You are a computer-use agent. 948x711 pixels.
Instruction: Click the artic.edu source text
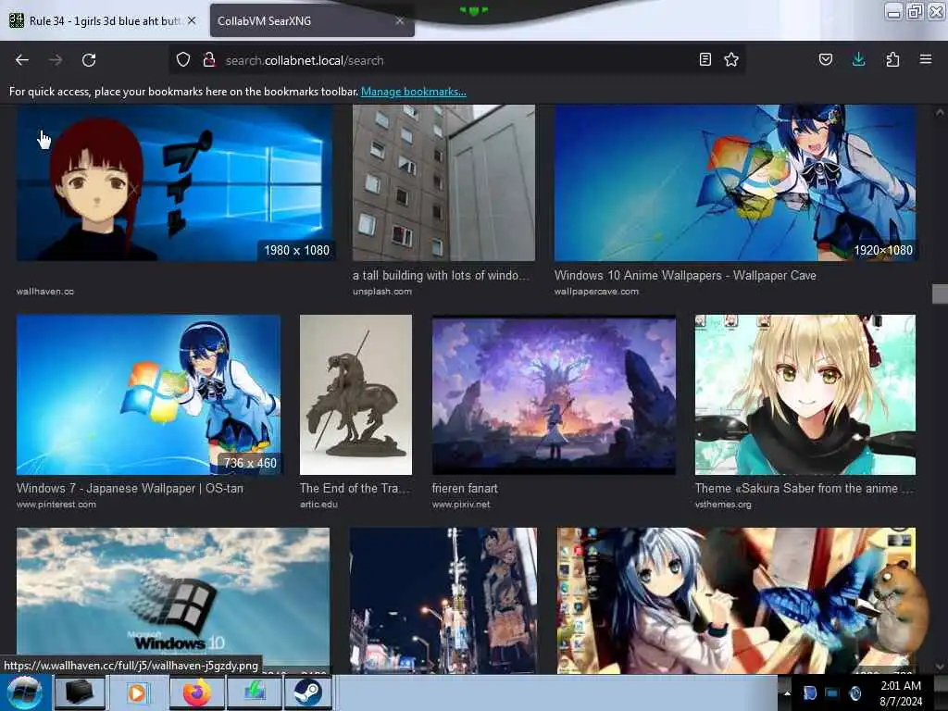[318, 505]
